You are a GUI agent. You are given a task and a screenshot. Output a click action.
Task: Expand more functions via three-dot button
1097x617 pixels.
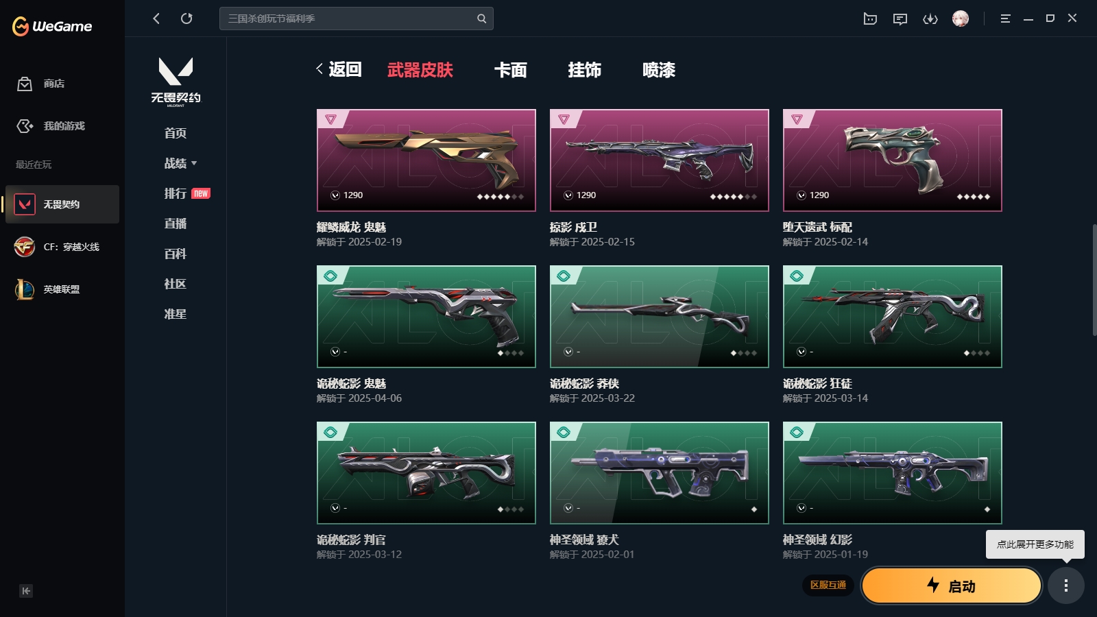tap(1065, 585)
